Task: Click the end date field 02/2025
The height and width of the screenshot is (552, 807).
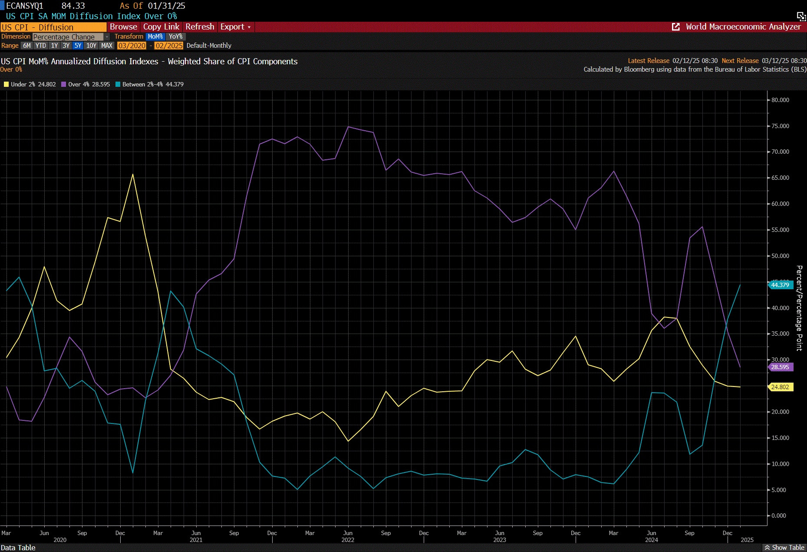Action: point(169,46)
